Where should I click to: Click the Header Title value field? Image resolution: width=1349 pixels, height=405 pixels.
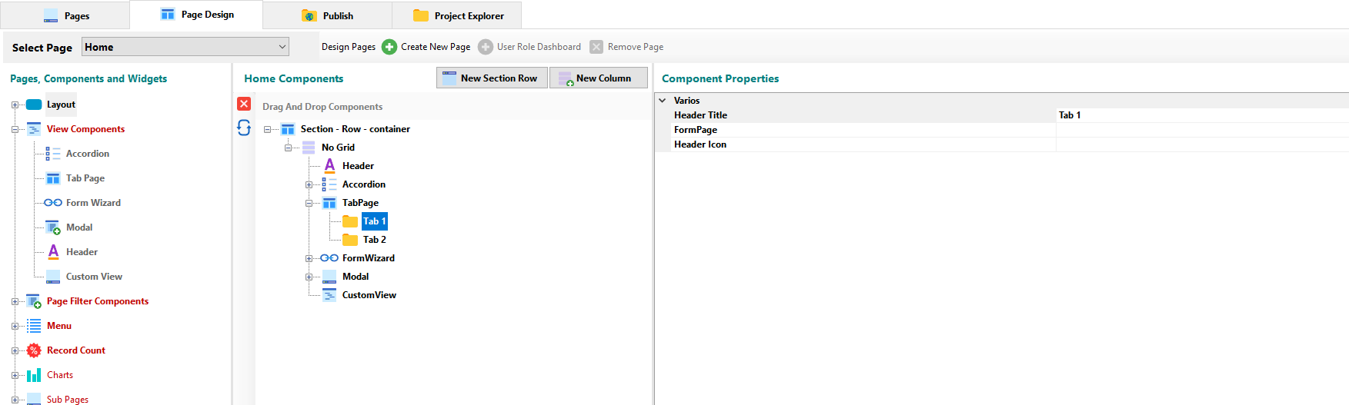(x=1200, y=115)
